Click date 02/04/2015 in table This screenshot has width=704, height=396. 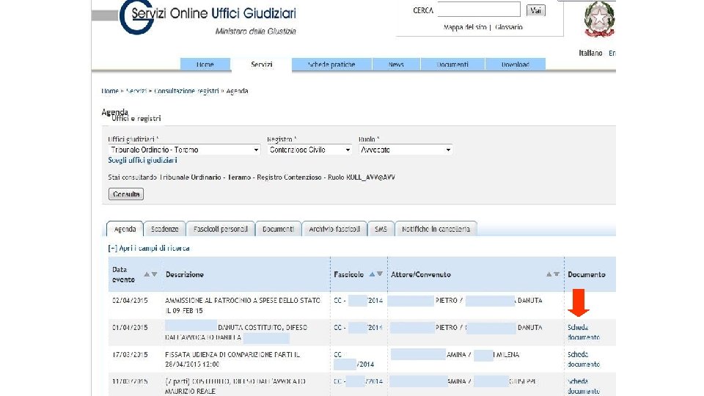pos(130,301)
